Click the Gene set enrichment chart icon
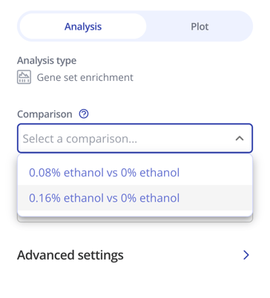This screenshot has height=298, width=270. pos(24,77)
